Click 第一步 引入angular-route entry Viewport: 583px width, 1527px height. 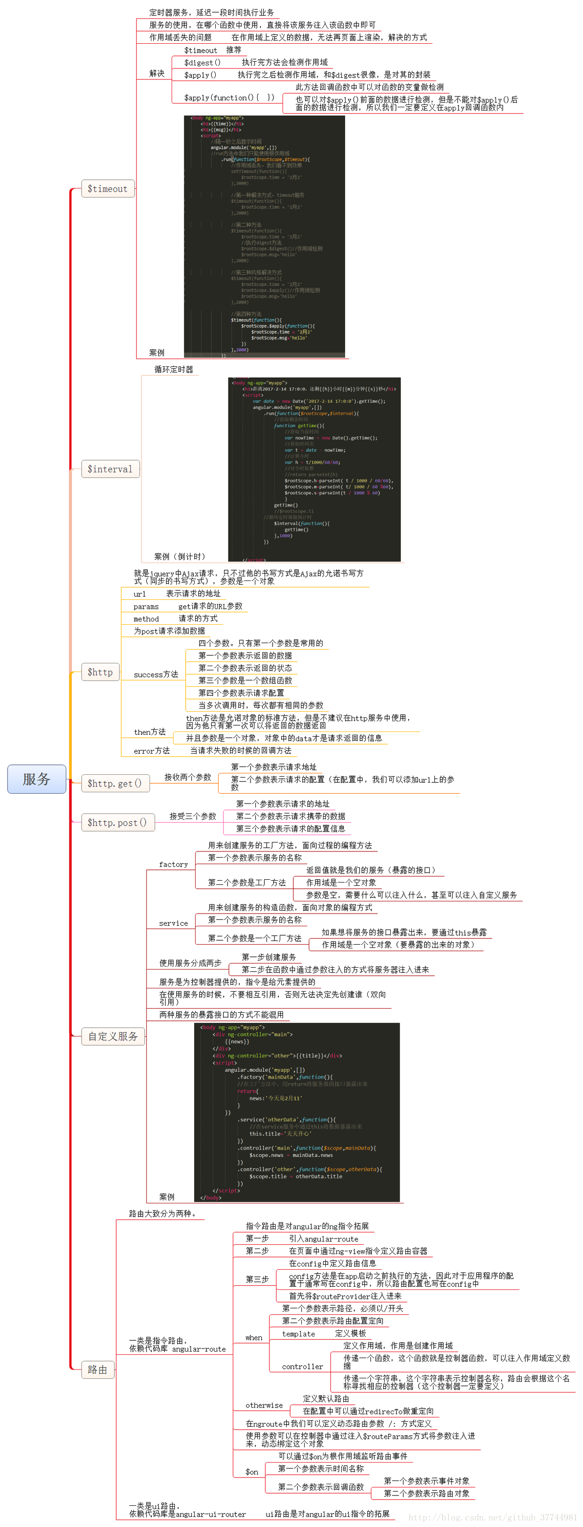pyautogui.click(x=301, y=1238)
